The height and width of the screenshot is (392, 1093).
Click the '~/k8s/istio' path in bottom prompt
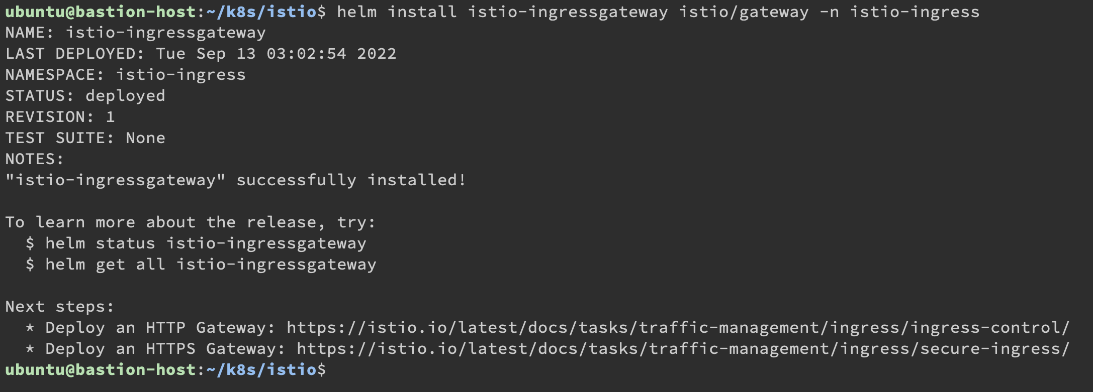tap(261, 370)
